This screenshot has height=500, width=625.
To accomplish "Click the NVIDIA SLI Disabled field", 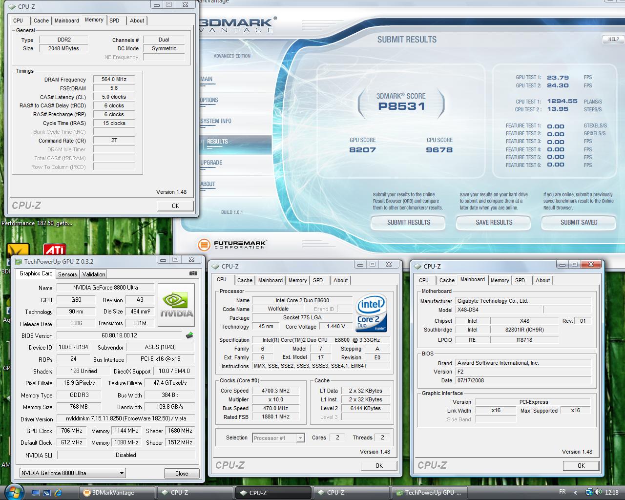I will pos(126,455).
